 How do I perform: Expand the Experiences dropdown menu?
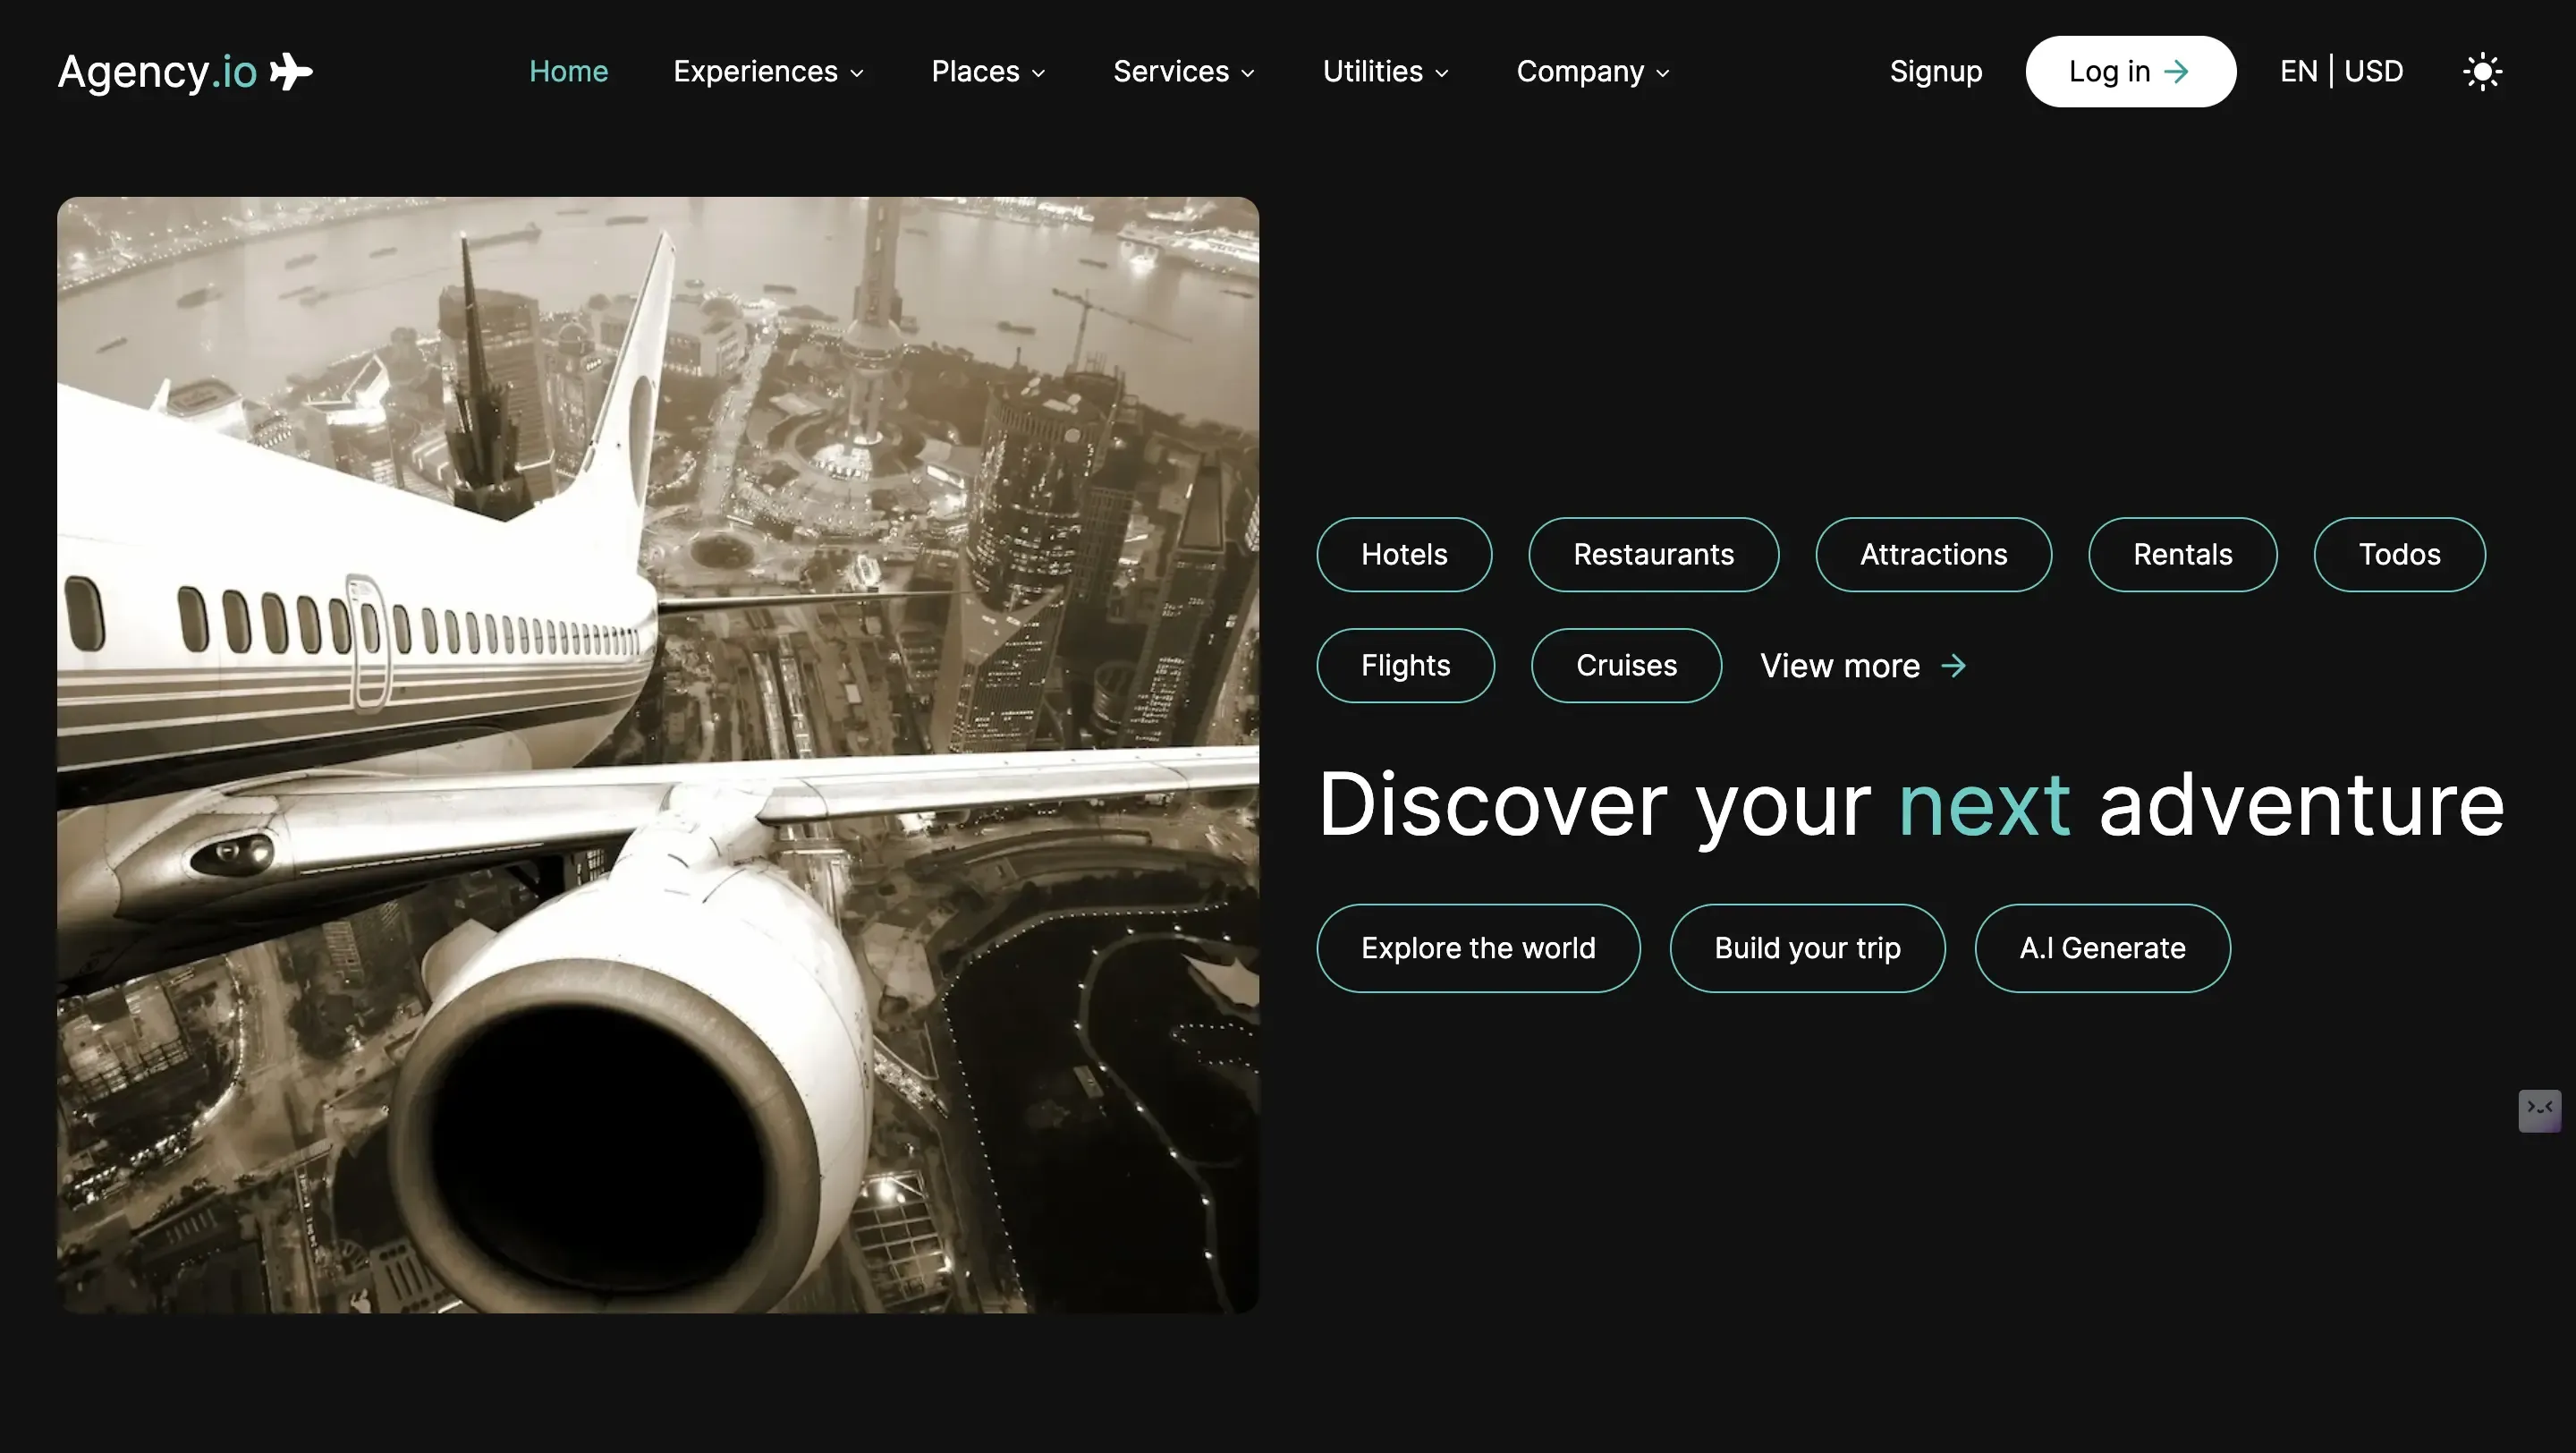tap(768, 72)
